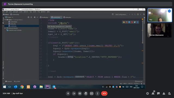Open Meet more options menu
174x98 pixels.
97,94
